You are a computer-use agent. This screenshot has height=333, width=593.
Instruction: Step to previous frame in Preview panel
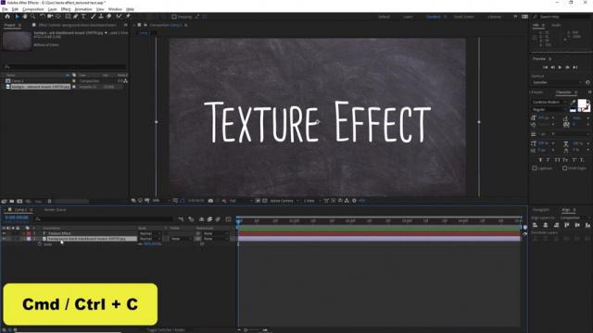pos(552,68)
